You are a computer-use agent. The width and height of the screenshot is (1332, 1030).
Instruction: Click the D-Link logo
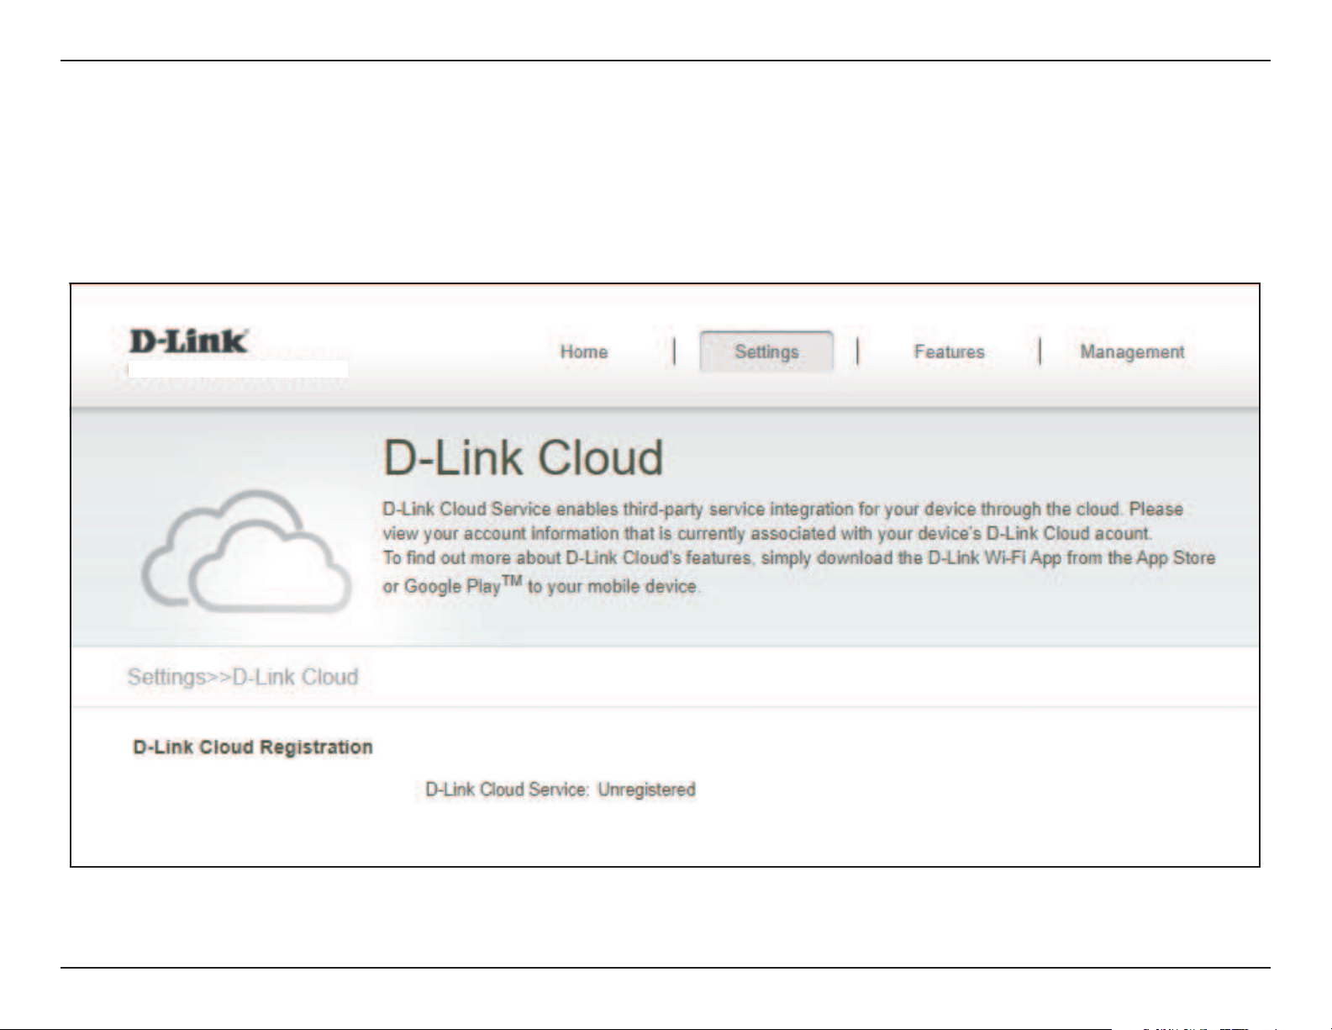pyautogui.click(x=189, y=341)
